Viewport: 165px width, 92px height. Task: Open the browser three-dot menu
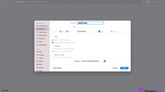162,2
